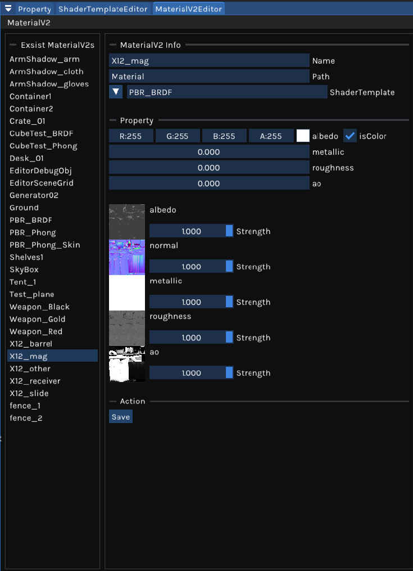
Task: Click the normal Strength slider
Action: pos(192,266)
